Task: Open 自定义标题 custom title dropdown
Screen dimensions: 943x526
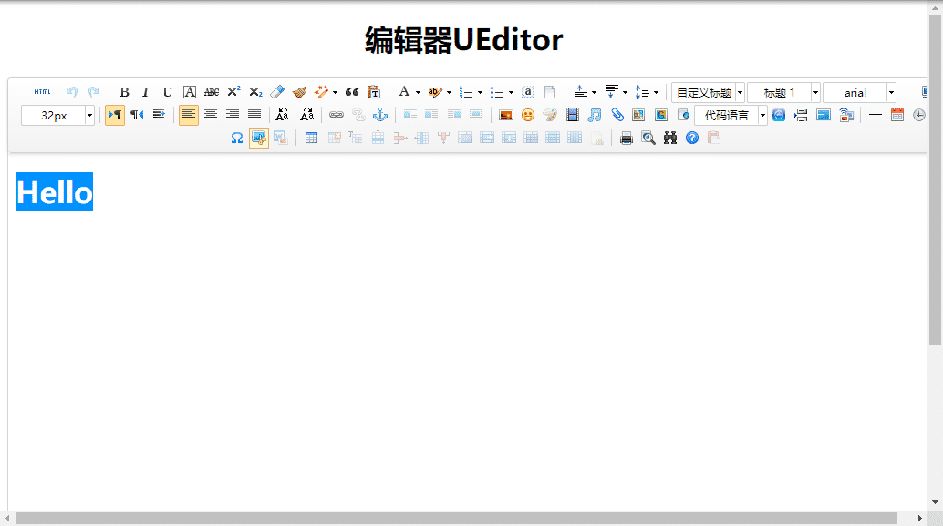Action: (709, 93)
